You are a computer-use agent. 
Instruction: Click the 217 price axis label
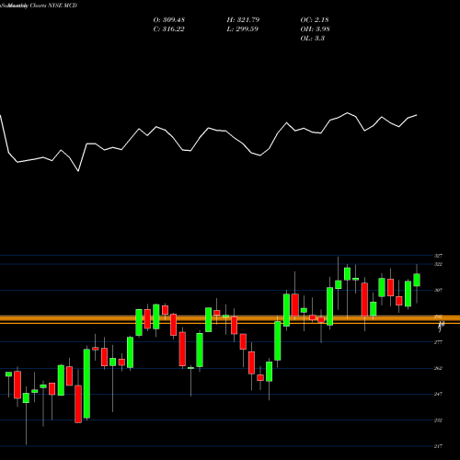(x=438, y=446)
